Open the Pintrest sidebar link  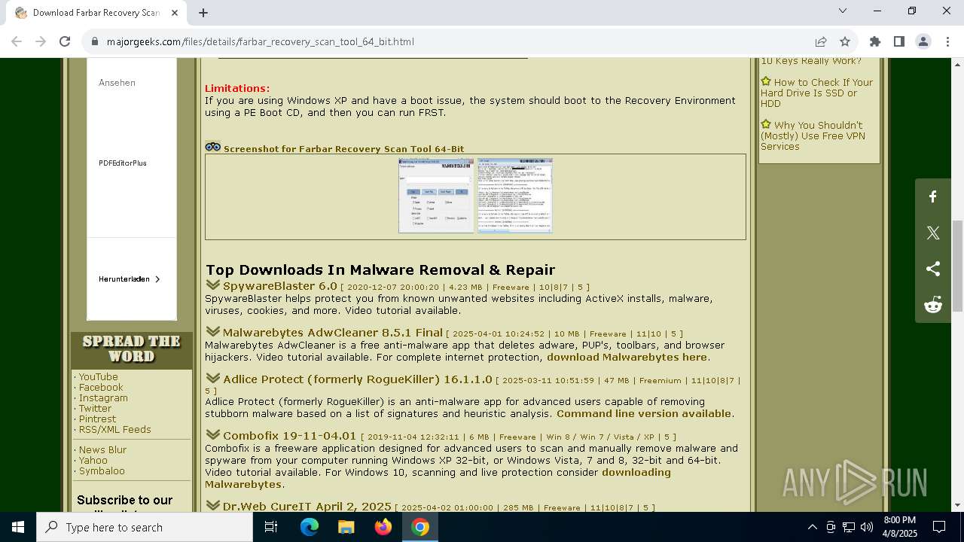97,419
